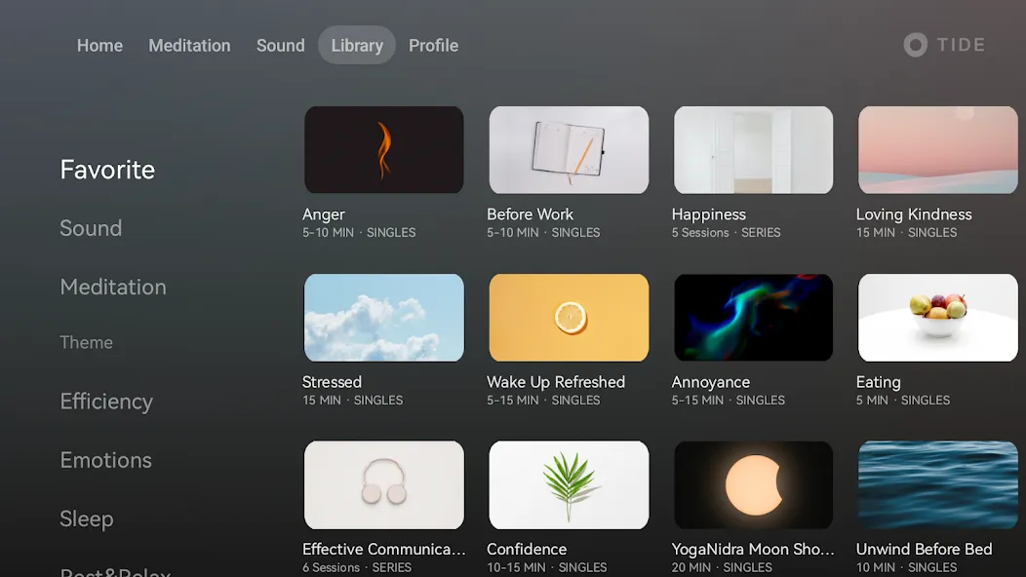1026x577 pixels.
Task: Go to the Meditation top tab
Action: pos(189,45)
